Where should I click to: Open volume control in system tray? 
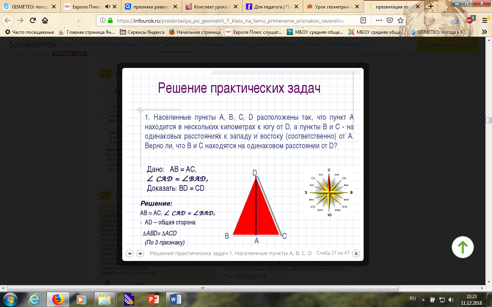pyautogui.click(x=451, y=300)
